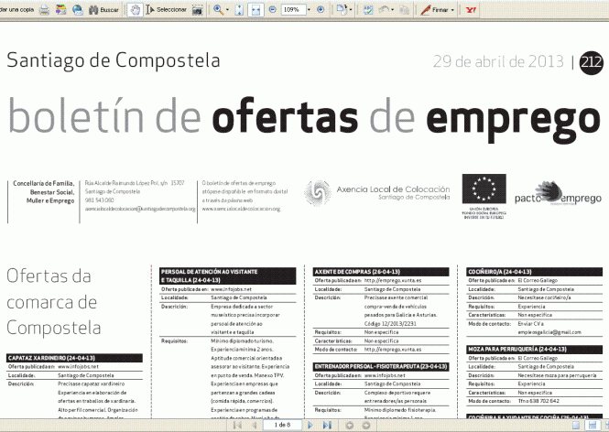Select the zoom magnifier tool
The height and width of the screenshot is (432, 609).
point(218,10)
